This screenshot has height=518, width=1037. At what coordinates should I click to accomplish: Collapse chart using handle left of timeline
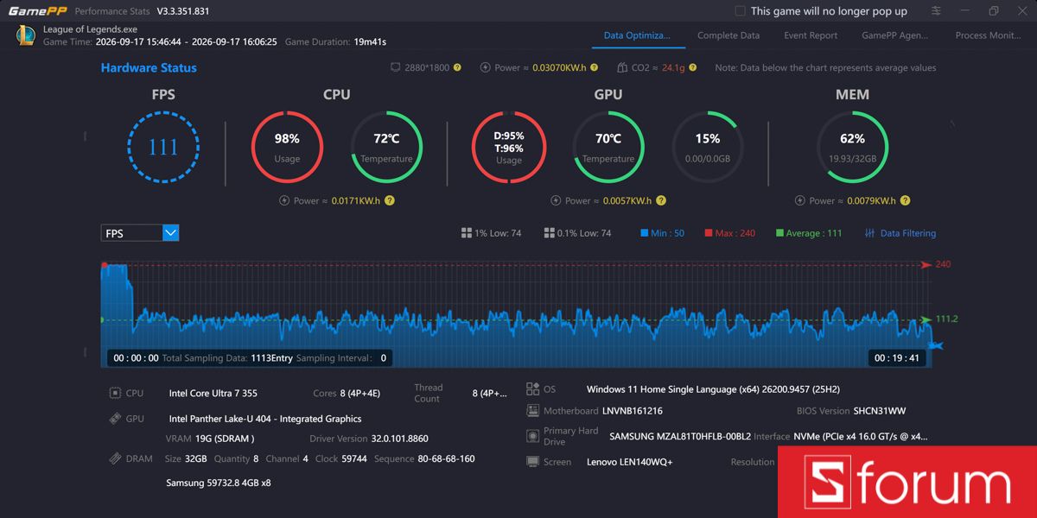point(85,351)
